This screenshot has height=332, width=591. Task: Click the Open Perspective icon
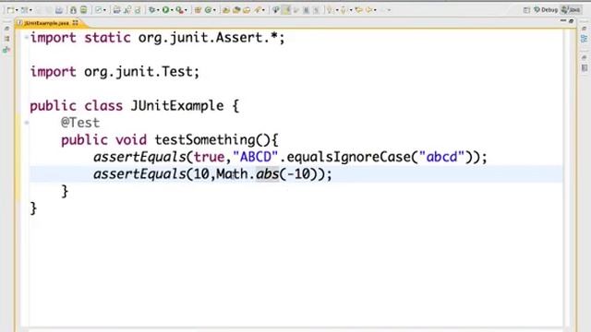[526, 10]
